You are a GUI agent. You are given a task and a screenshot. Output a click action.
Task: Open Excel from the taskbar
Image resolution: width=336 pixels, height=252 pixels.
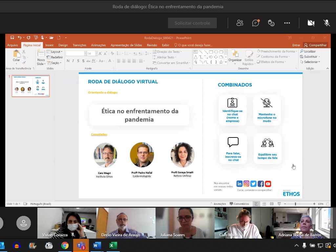pos(113,245)
